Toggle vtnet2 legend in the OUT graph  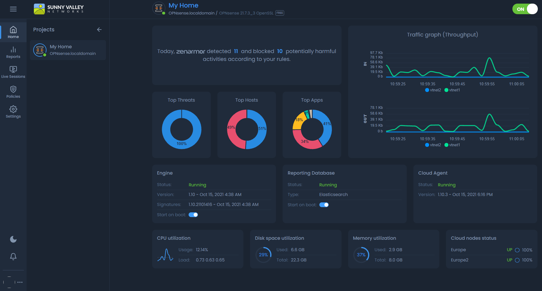pos(433,145)
